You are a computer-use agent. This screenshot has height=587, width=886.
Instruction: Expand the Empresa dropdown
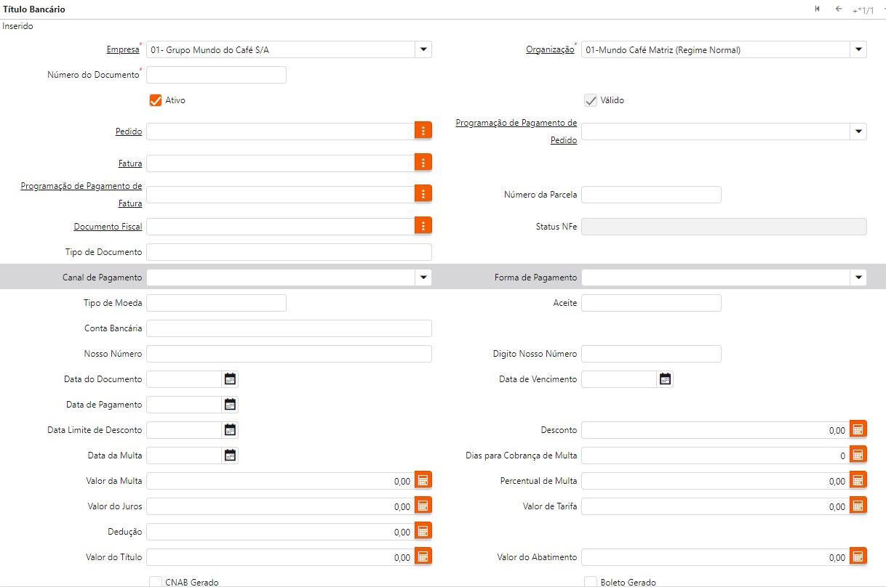click(x=423, y=49)
